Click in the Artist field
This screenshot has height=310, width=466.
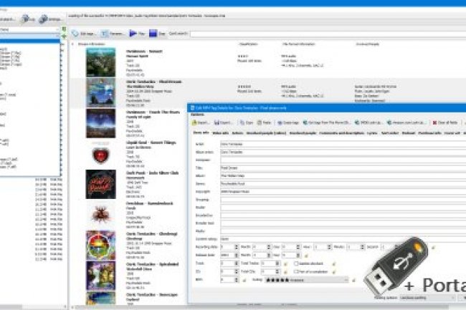[343, 144]
